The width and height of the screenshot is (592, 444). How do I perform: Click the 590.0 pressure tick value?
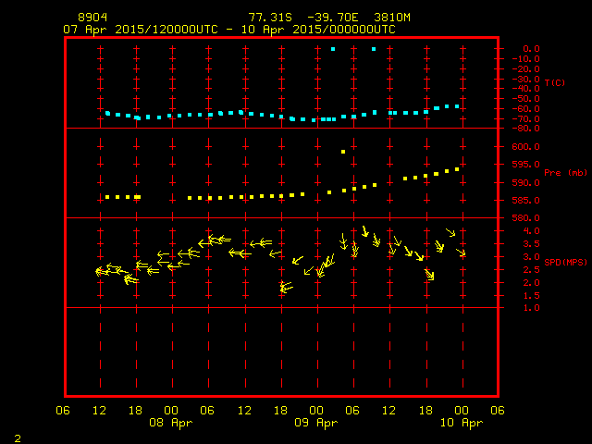526,183
